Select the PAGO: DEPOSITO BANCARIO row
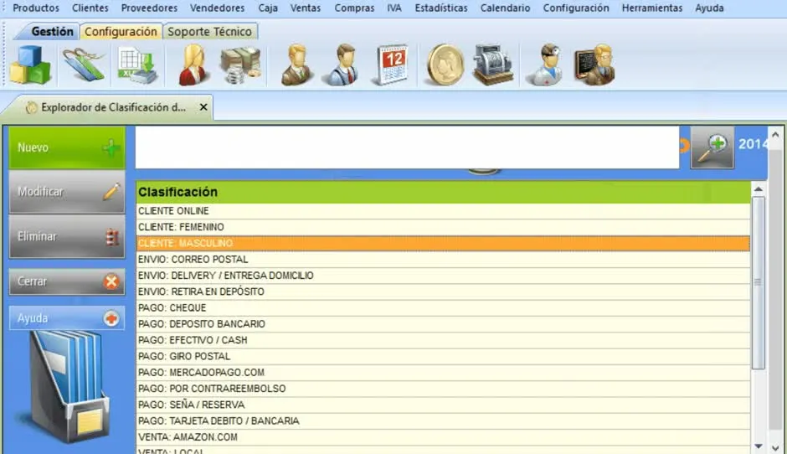 pyautogui.click(x=443, y=324)
